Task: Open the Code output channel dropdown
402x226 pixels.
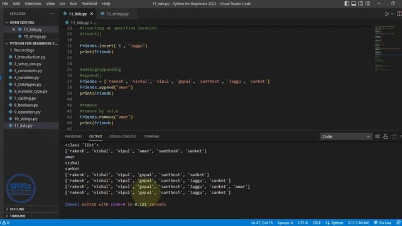Action: tap(345, 137)
